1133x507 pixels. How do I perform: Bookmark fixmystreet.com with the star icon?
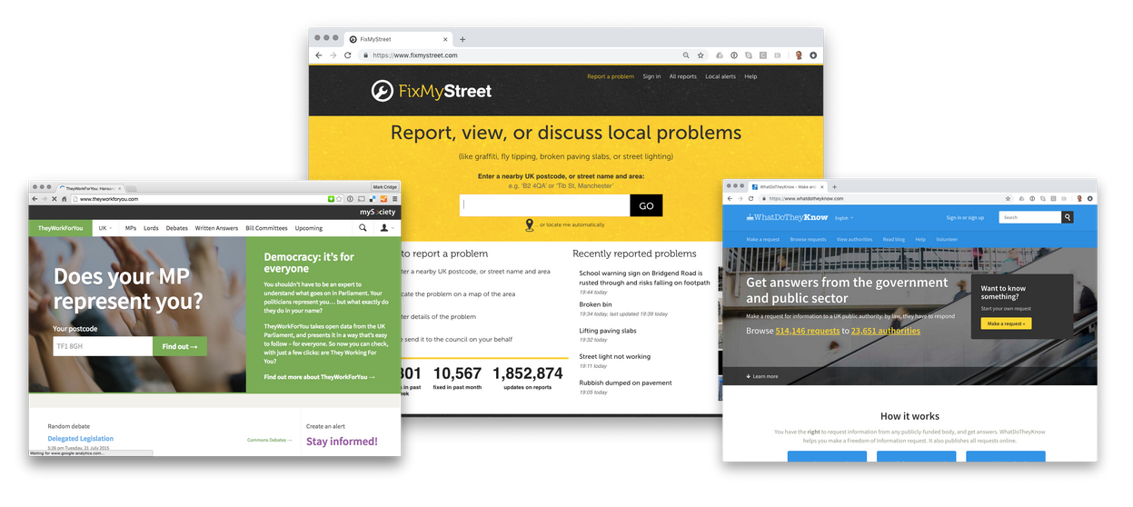[701, 55]
